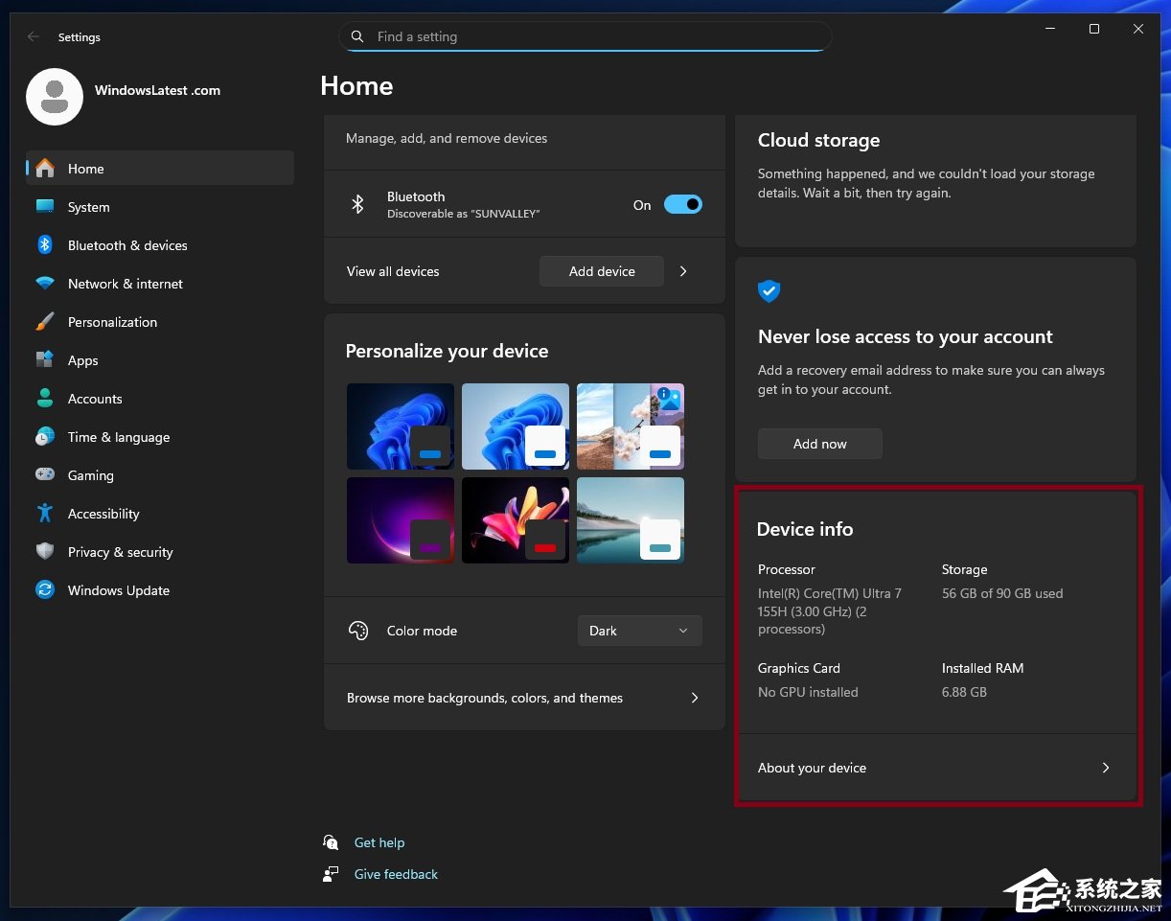This screenshot has width=1171, height=921.
Task: Click the Apps icon in sidebar
Action: pyautogui.click(x=45, y=360)
